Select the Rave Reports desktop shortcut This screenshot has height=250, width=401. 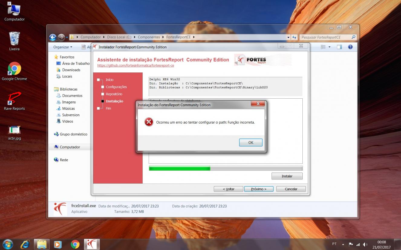(14, 101)
